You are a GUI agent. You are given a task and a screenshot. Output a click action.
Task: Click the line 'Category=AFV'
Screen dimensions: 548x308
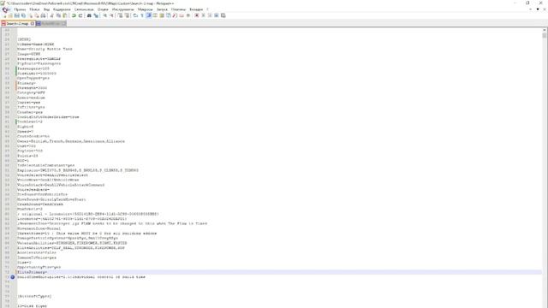coord(31,93)
